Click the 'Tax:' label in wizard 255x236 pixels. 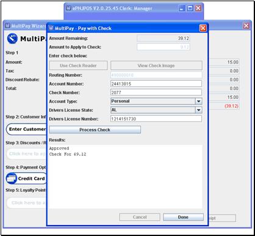click(x=10, y=71)
